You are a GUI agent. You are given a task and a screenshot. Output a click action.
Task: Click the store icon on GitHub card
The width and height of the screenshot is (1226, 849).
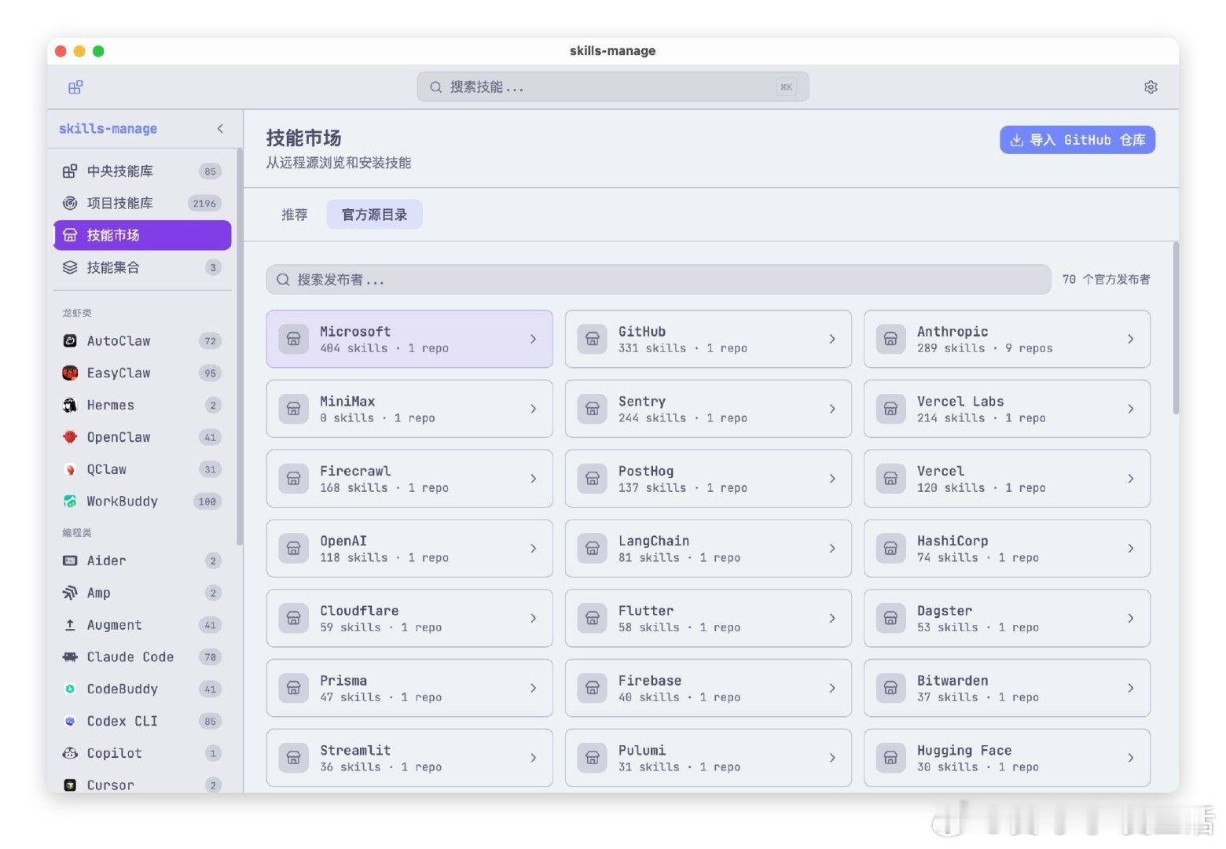click(x=593, y=339)
